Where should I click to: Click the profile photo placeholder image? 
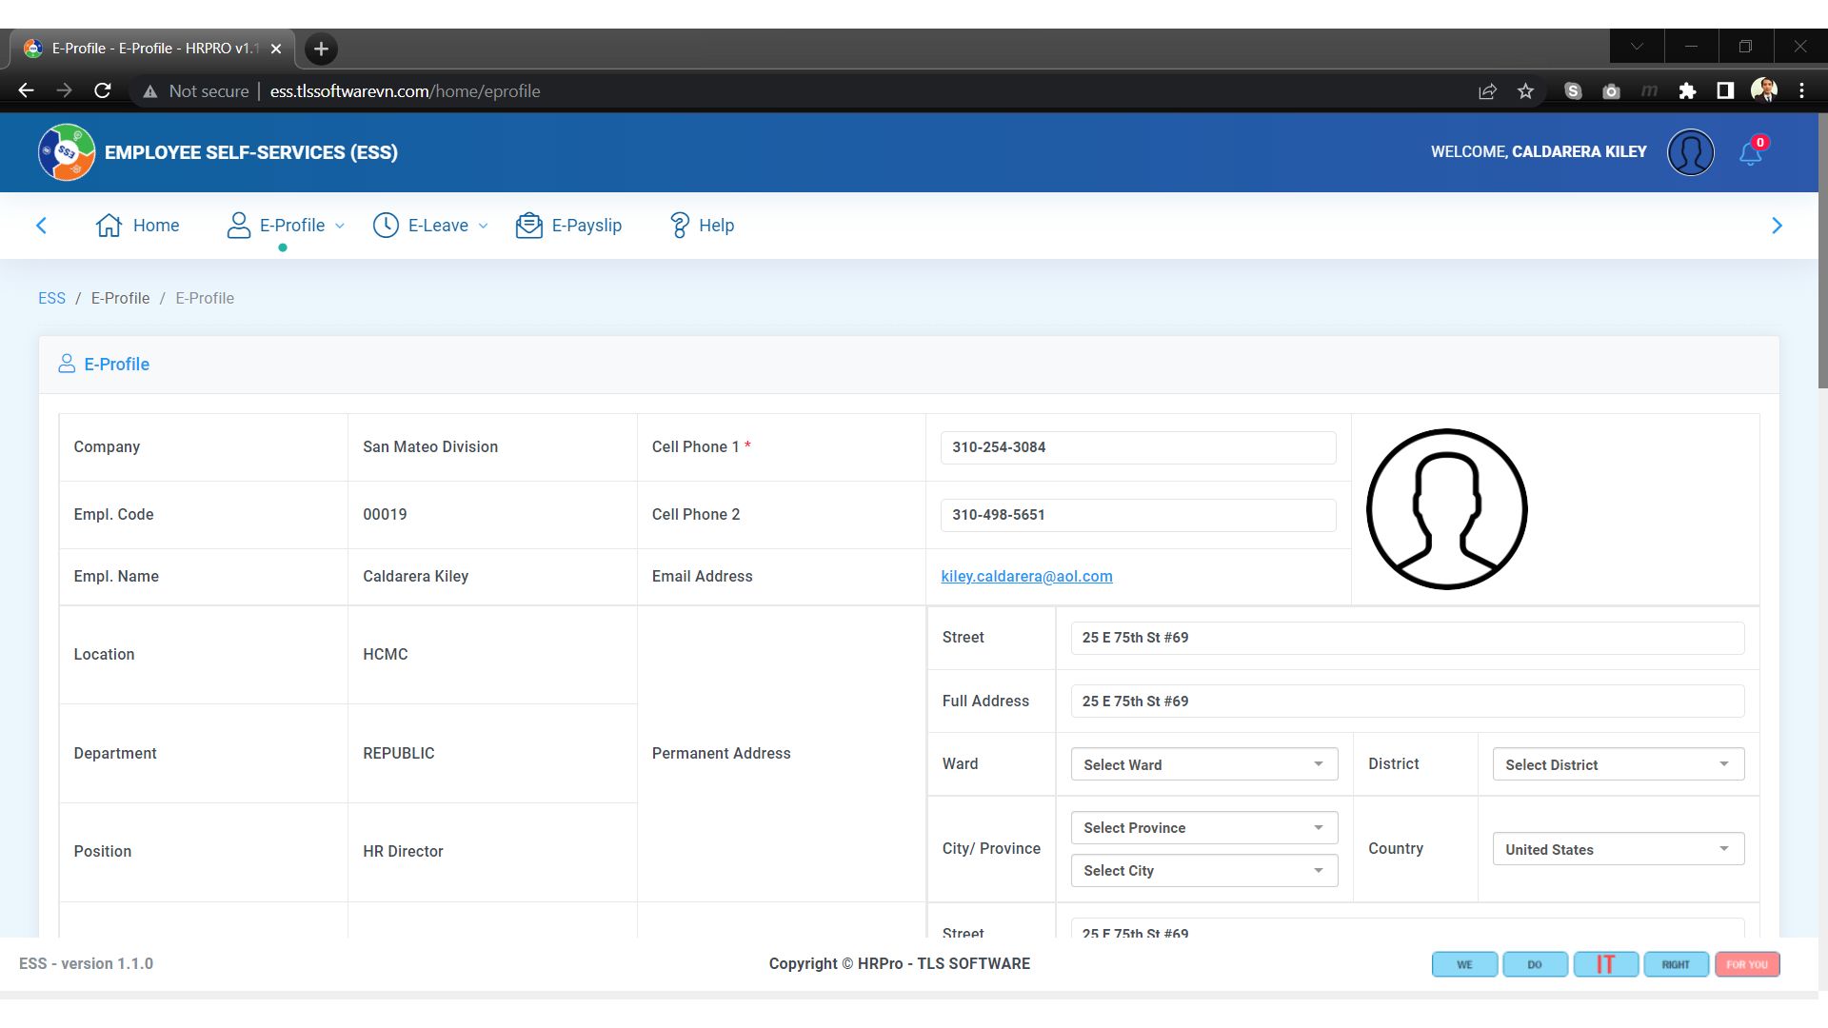click(x=1446, y=509)
